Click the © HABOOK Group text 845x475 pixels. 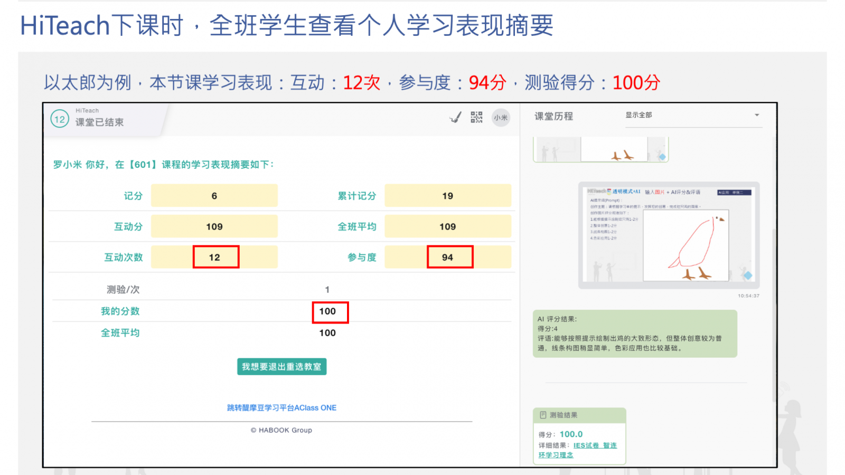[283, 430]
